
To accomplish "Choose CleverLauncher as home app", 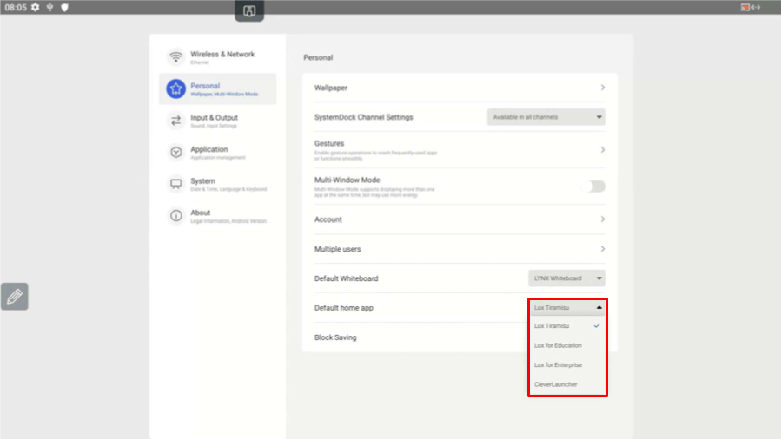I will pyautogui.click(x=556, y=384).
